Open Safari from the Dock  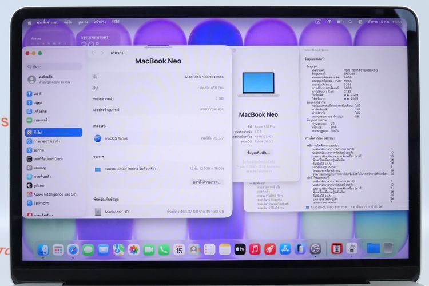[x=73, y=249]
